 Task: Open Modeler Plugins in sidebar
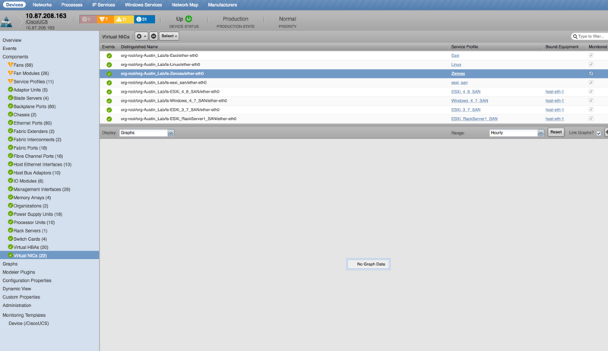click(x=18, y=272)
